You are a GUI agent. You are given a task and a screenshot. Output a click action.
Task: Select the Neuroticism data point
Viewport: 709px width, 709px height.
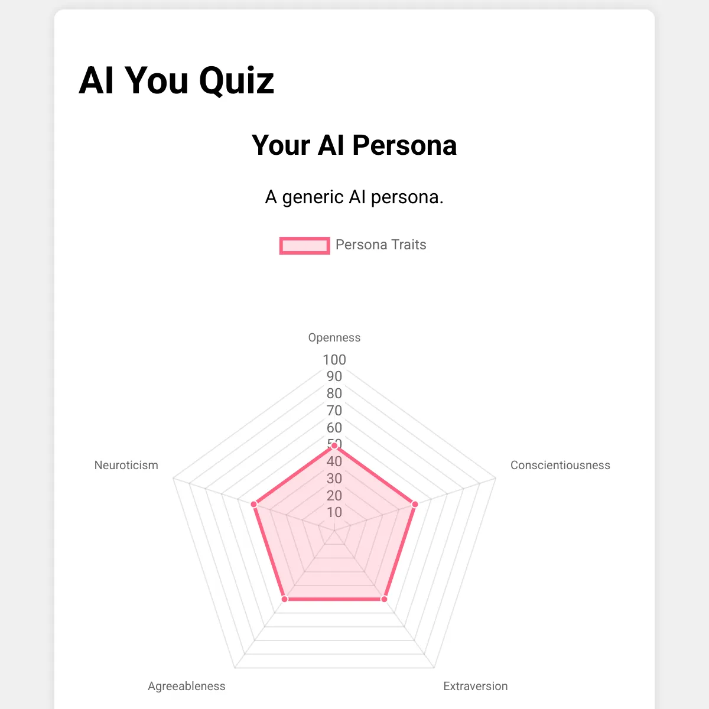(x=254, y=504)
